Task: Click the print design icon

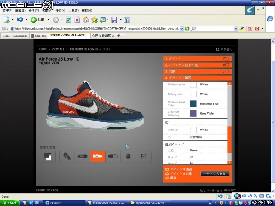Action: (x=167, y=173)
